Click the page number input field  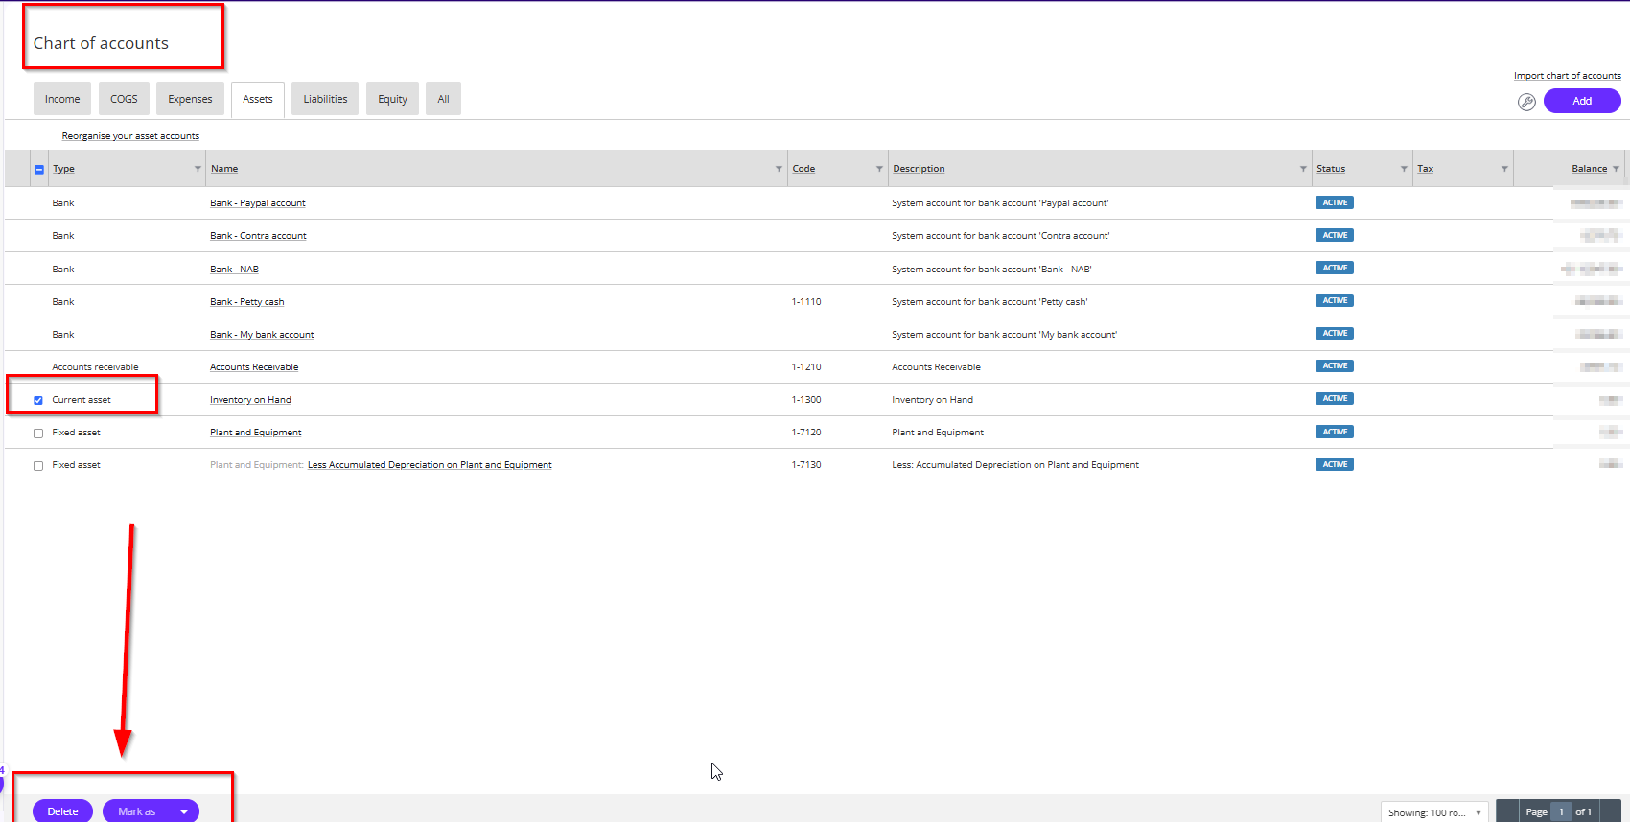(1561, 812)
